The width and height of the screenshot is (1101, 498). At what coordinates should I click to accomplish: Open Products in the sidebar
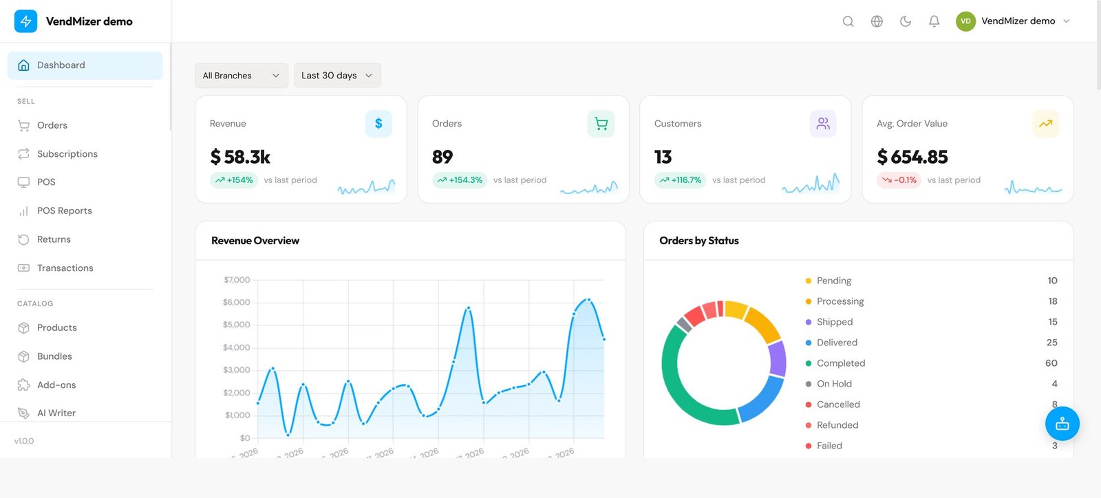(x=85, y=328)
